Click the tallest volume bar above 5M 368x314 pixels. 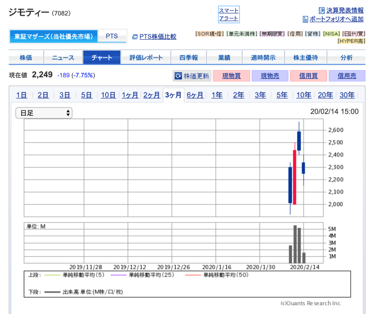pos(295,244)
